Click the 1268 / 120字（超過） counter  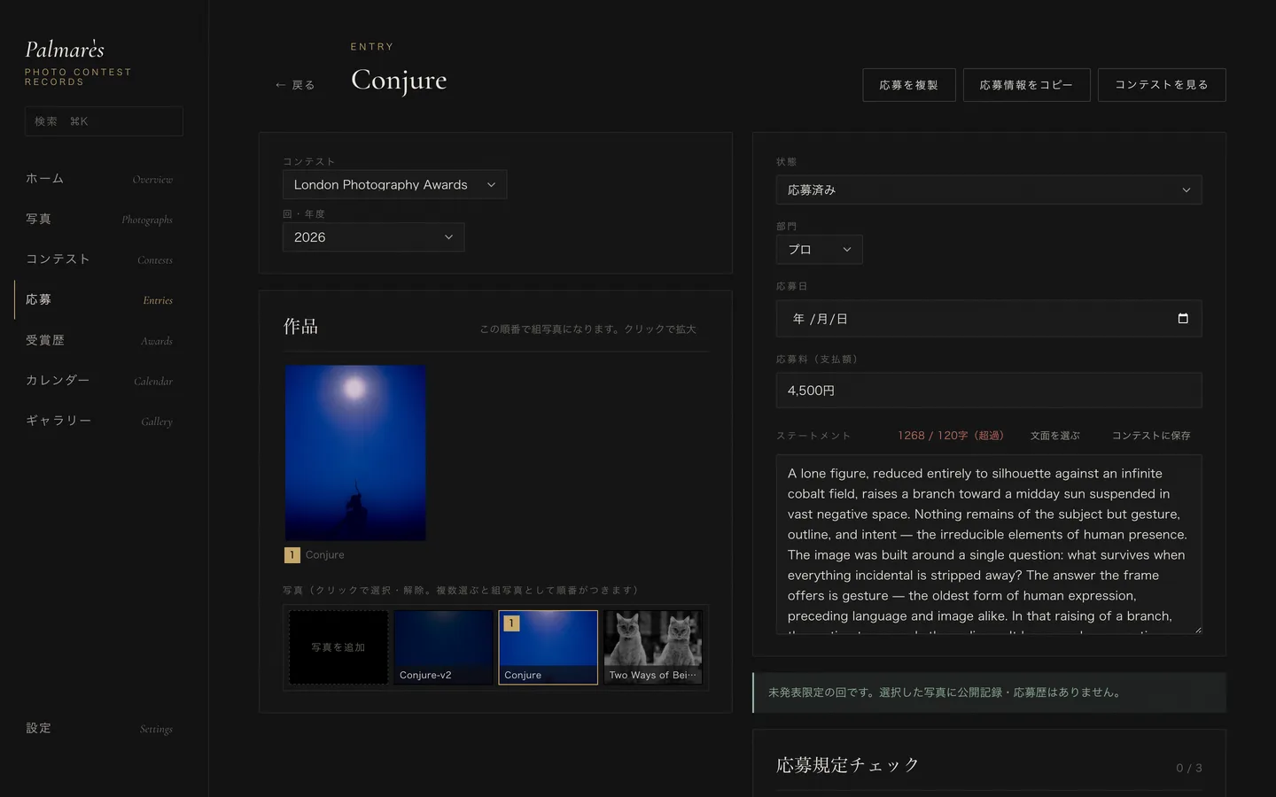point(951,436)
